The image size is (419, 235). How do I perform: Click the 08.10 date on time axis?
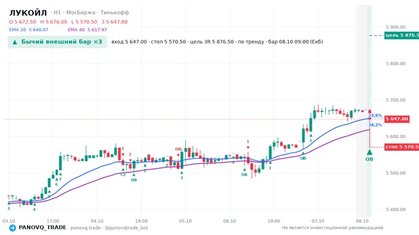pos(362,221)
